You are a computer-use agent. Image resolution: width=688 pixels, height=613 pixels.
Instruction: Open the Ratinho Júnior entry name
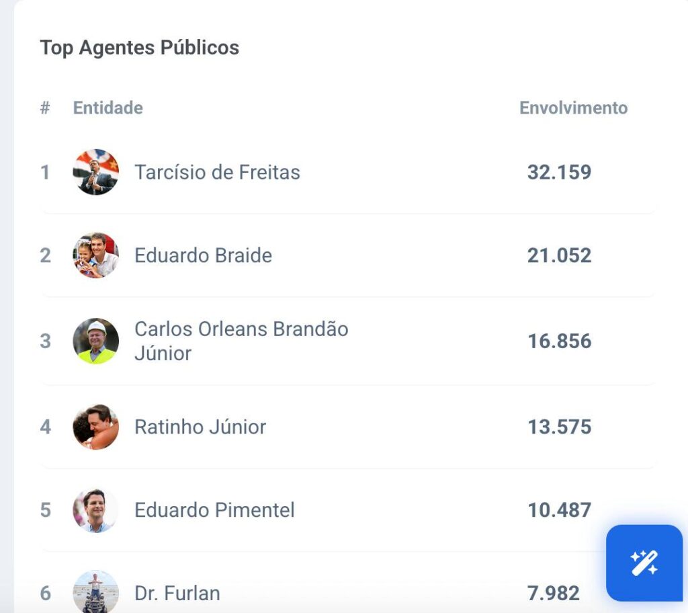(200, 427)
